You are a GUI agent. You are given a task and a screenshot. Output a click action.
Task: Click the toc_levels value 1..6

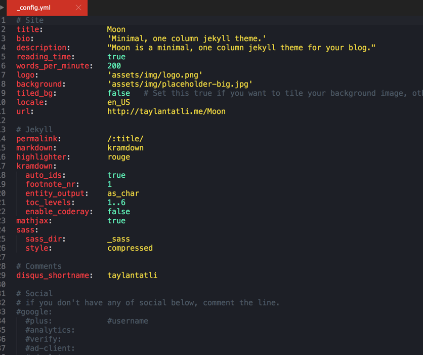coord(116,203)
